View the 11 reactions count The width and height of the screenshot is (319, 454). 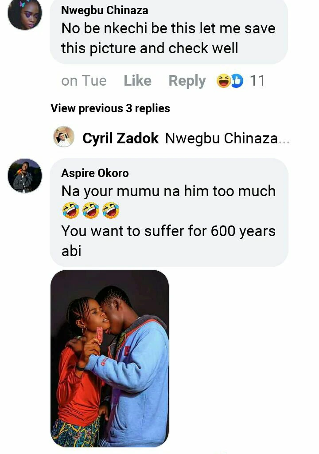click(257, 81)
